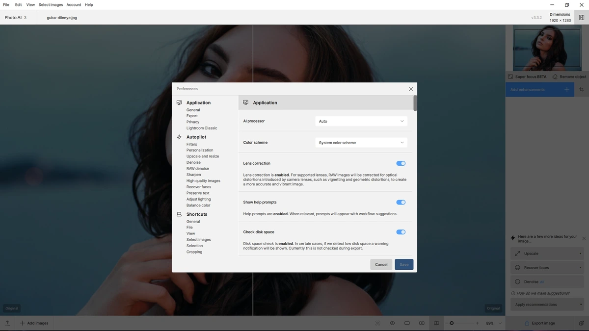Select Lightroom Classic preferences

click(202, 128)
